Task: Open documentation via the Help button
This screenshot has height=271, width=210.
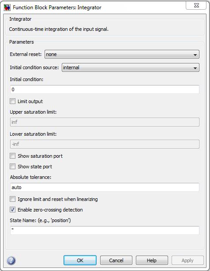Action: pos(152,260)
